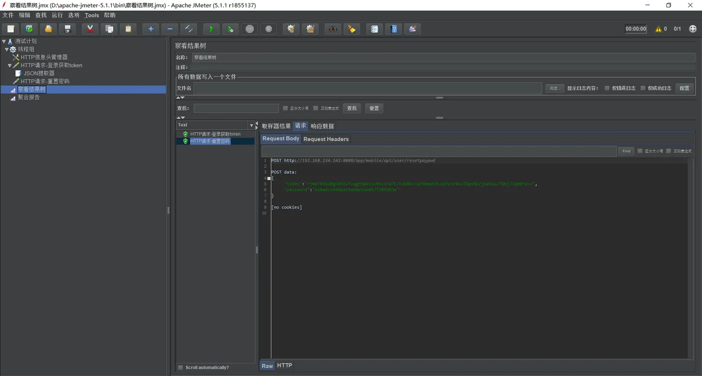Viewport: 702px width, 376px height.
Task: Tick 正则表达式 beside the Find button
Action: point(668,151)
